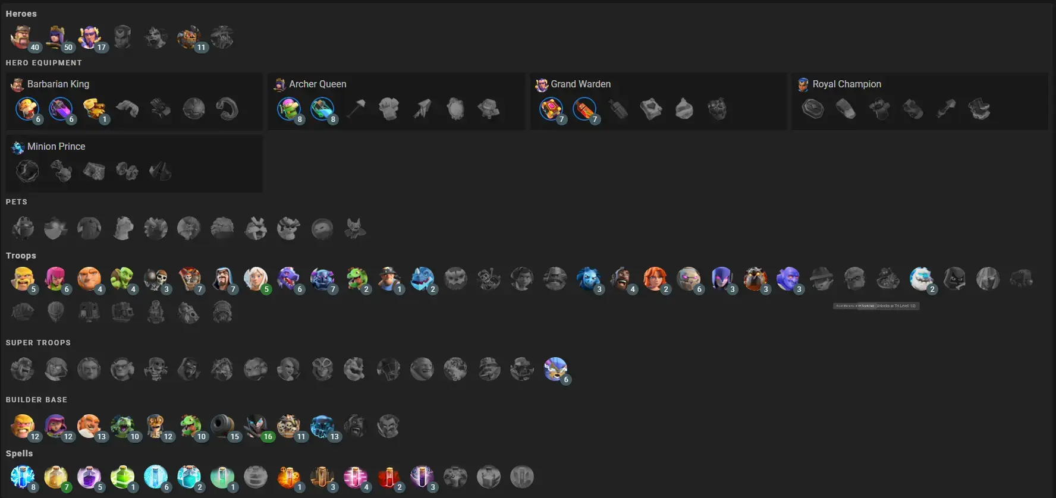Select the Archer Queen hero icon level 50
Image resolution: width=1056 pixels, height=498 pixels.
pyautogui.click(x=56, y=37)
